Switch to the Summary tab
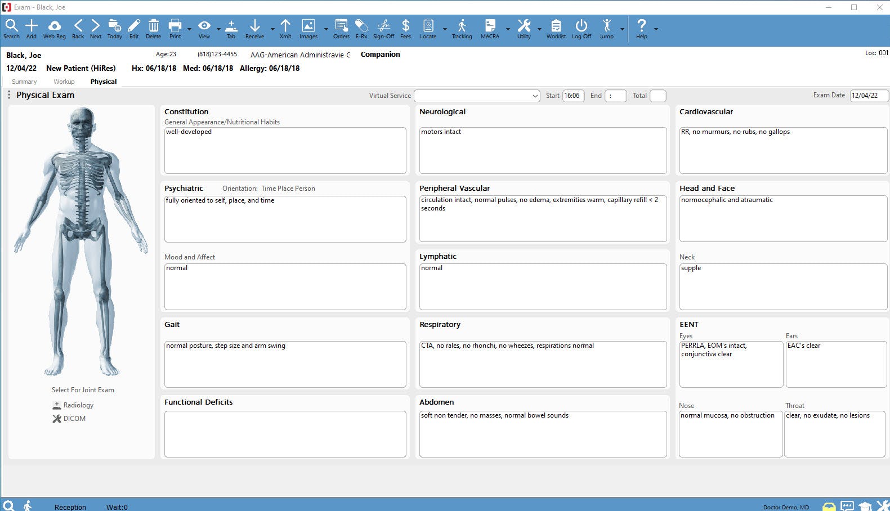The image size is (890, 511). coord(24,82)
